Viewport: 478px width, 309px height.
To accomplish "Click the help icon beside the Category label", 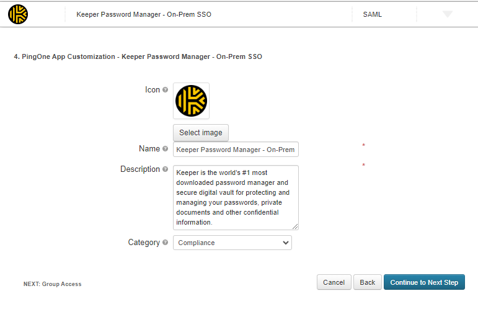I will (166, 243).
